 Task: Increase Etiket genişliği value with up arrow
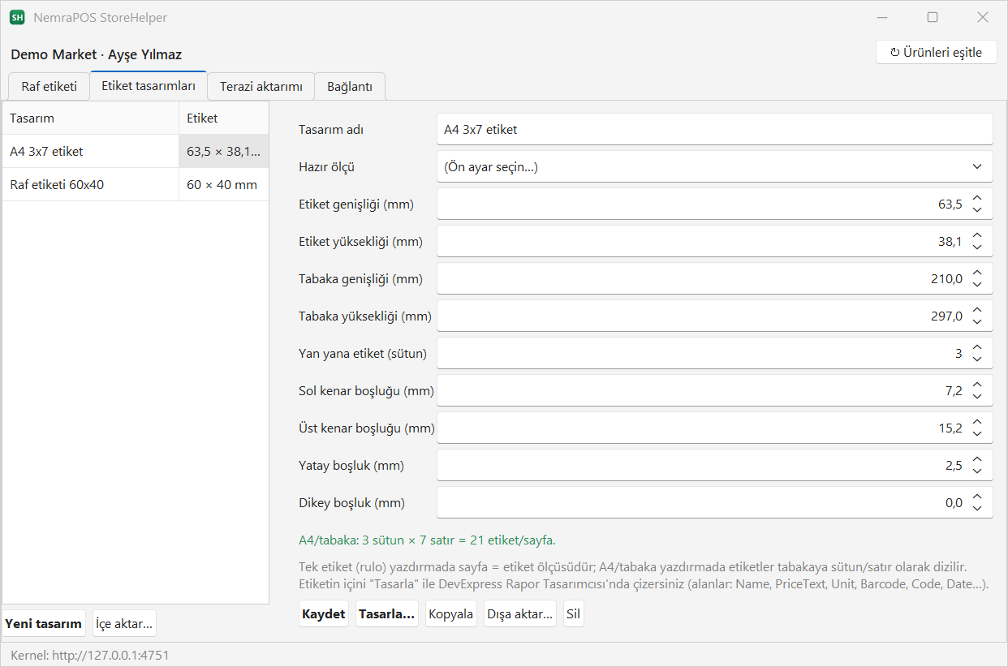coord(977,198)
